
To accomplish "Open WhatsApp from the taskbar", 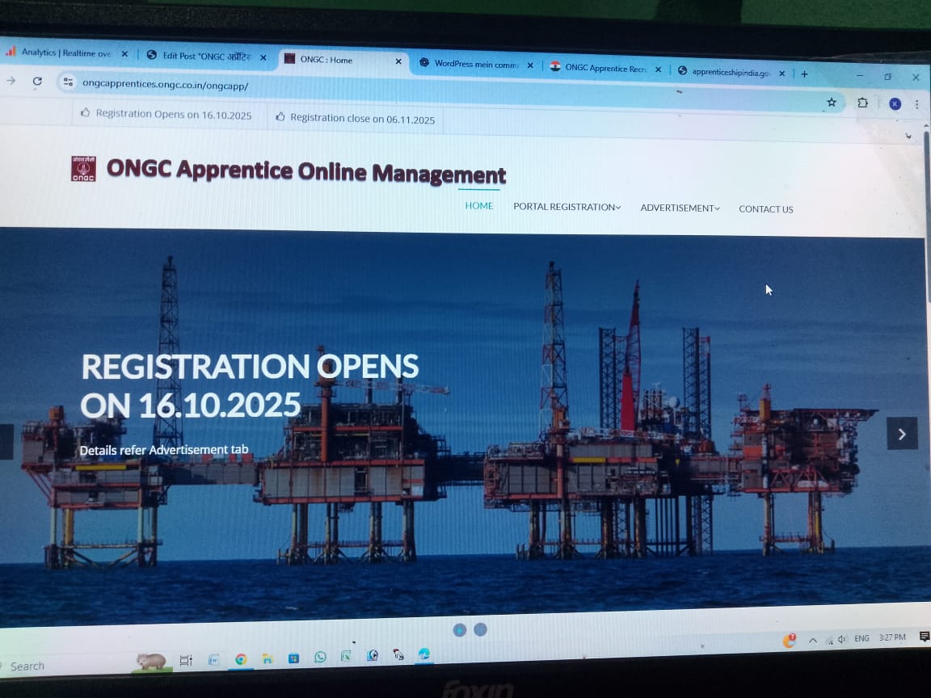I will pyautogui.click(x=320, y=657).
